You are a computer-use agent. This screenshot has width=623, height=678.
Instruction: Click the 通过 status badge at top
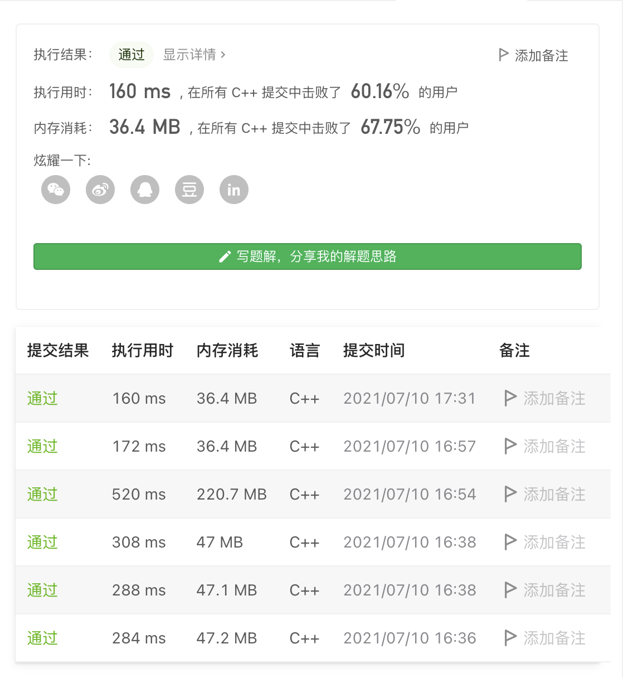point(132,55)
